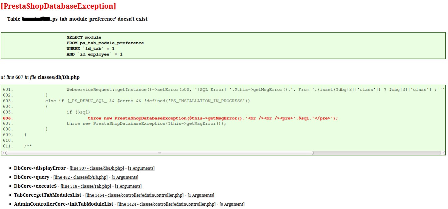Click AND `id_employee` = 1 line
The image size is (448, 209).
click(x=95, y=54)
